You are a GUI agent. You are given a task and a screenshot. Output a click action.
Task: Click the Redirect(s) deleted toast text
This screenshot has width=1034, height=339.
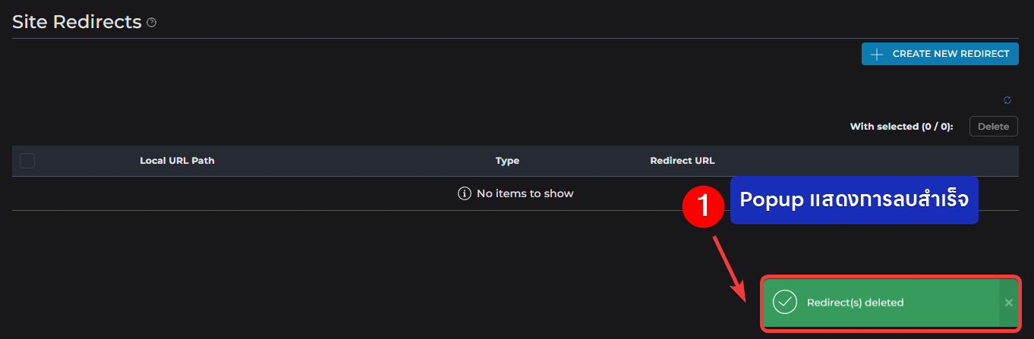(855, 303)
